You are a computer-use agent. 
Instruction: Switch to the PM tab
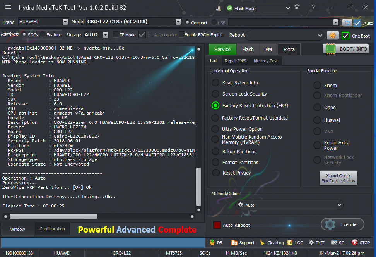(x=268, y=50)
